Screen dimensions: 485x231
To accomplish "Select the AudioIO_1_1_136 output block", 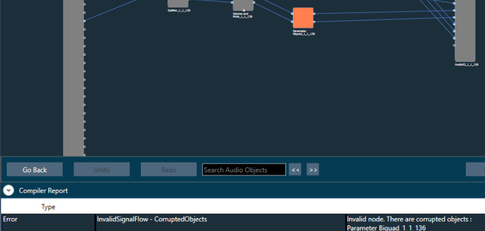I will coord(465,30).
